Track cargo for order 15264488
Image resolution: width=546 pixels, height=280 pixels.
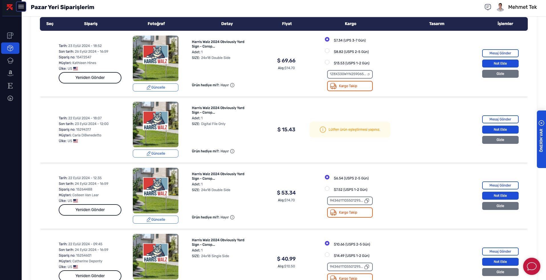[x=350, y=212]
